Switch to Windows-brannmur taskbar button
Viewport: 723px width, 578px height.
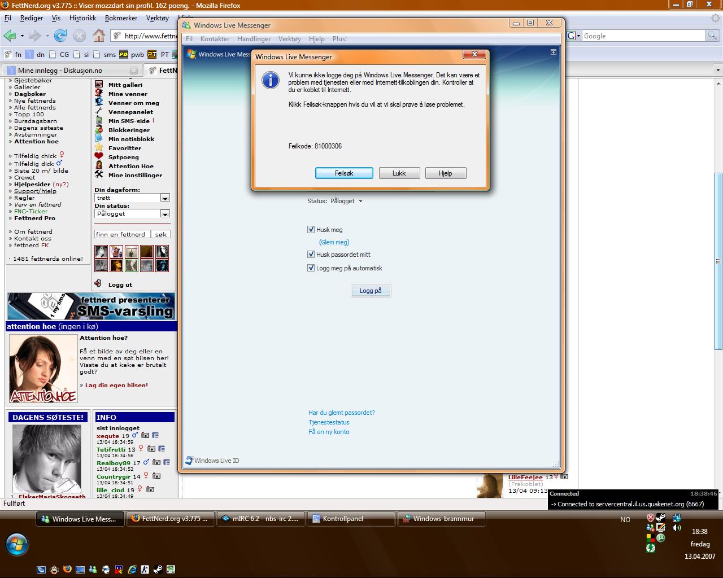[x=442, y=519]
